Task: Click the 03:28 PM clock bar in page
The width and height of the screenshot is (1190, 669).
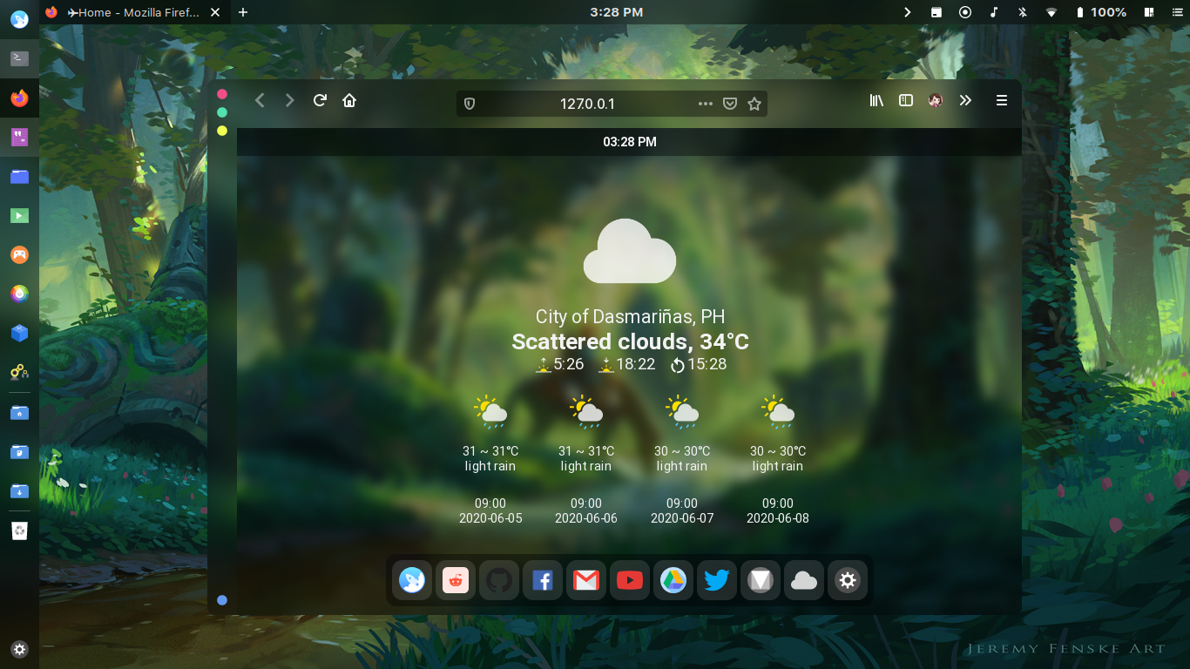Action: (x=629, y=142)
